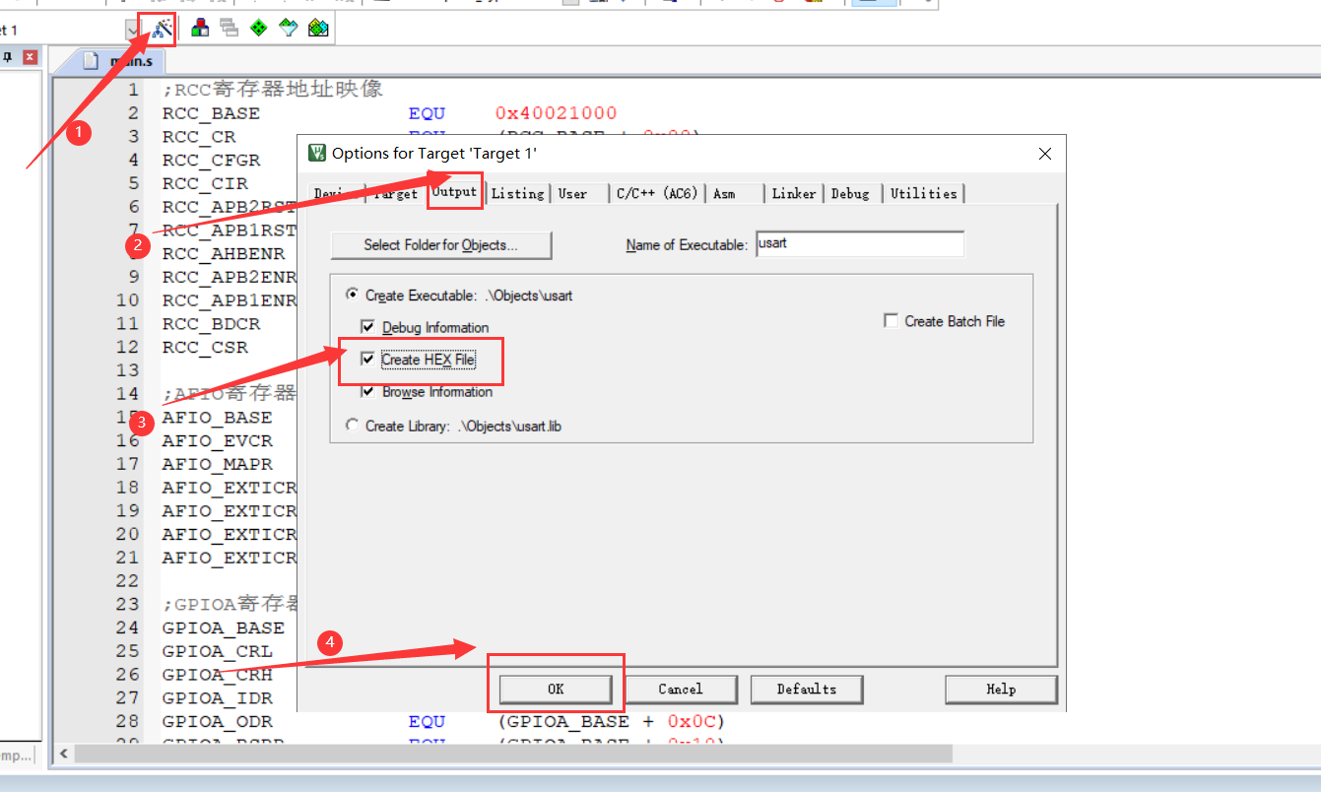Image resolution: width=1321 pixels, height=792 pixels.
Task: Open the Utilities tab
Action: (924, 193)
